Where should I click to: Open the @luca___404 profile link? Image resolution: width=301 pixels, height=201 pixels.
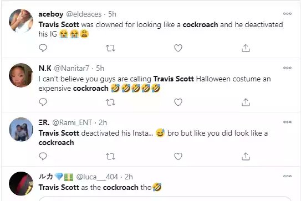(97, 177)
